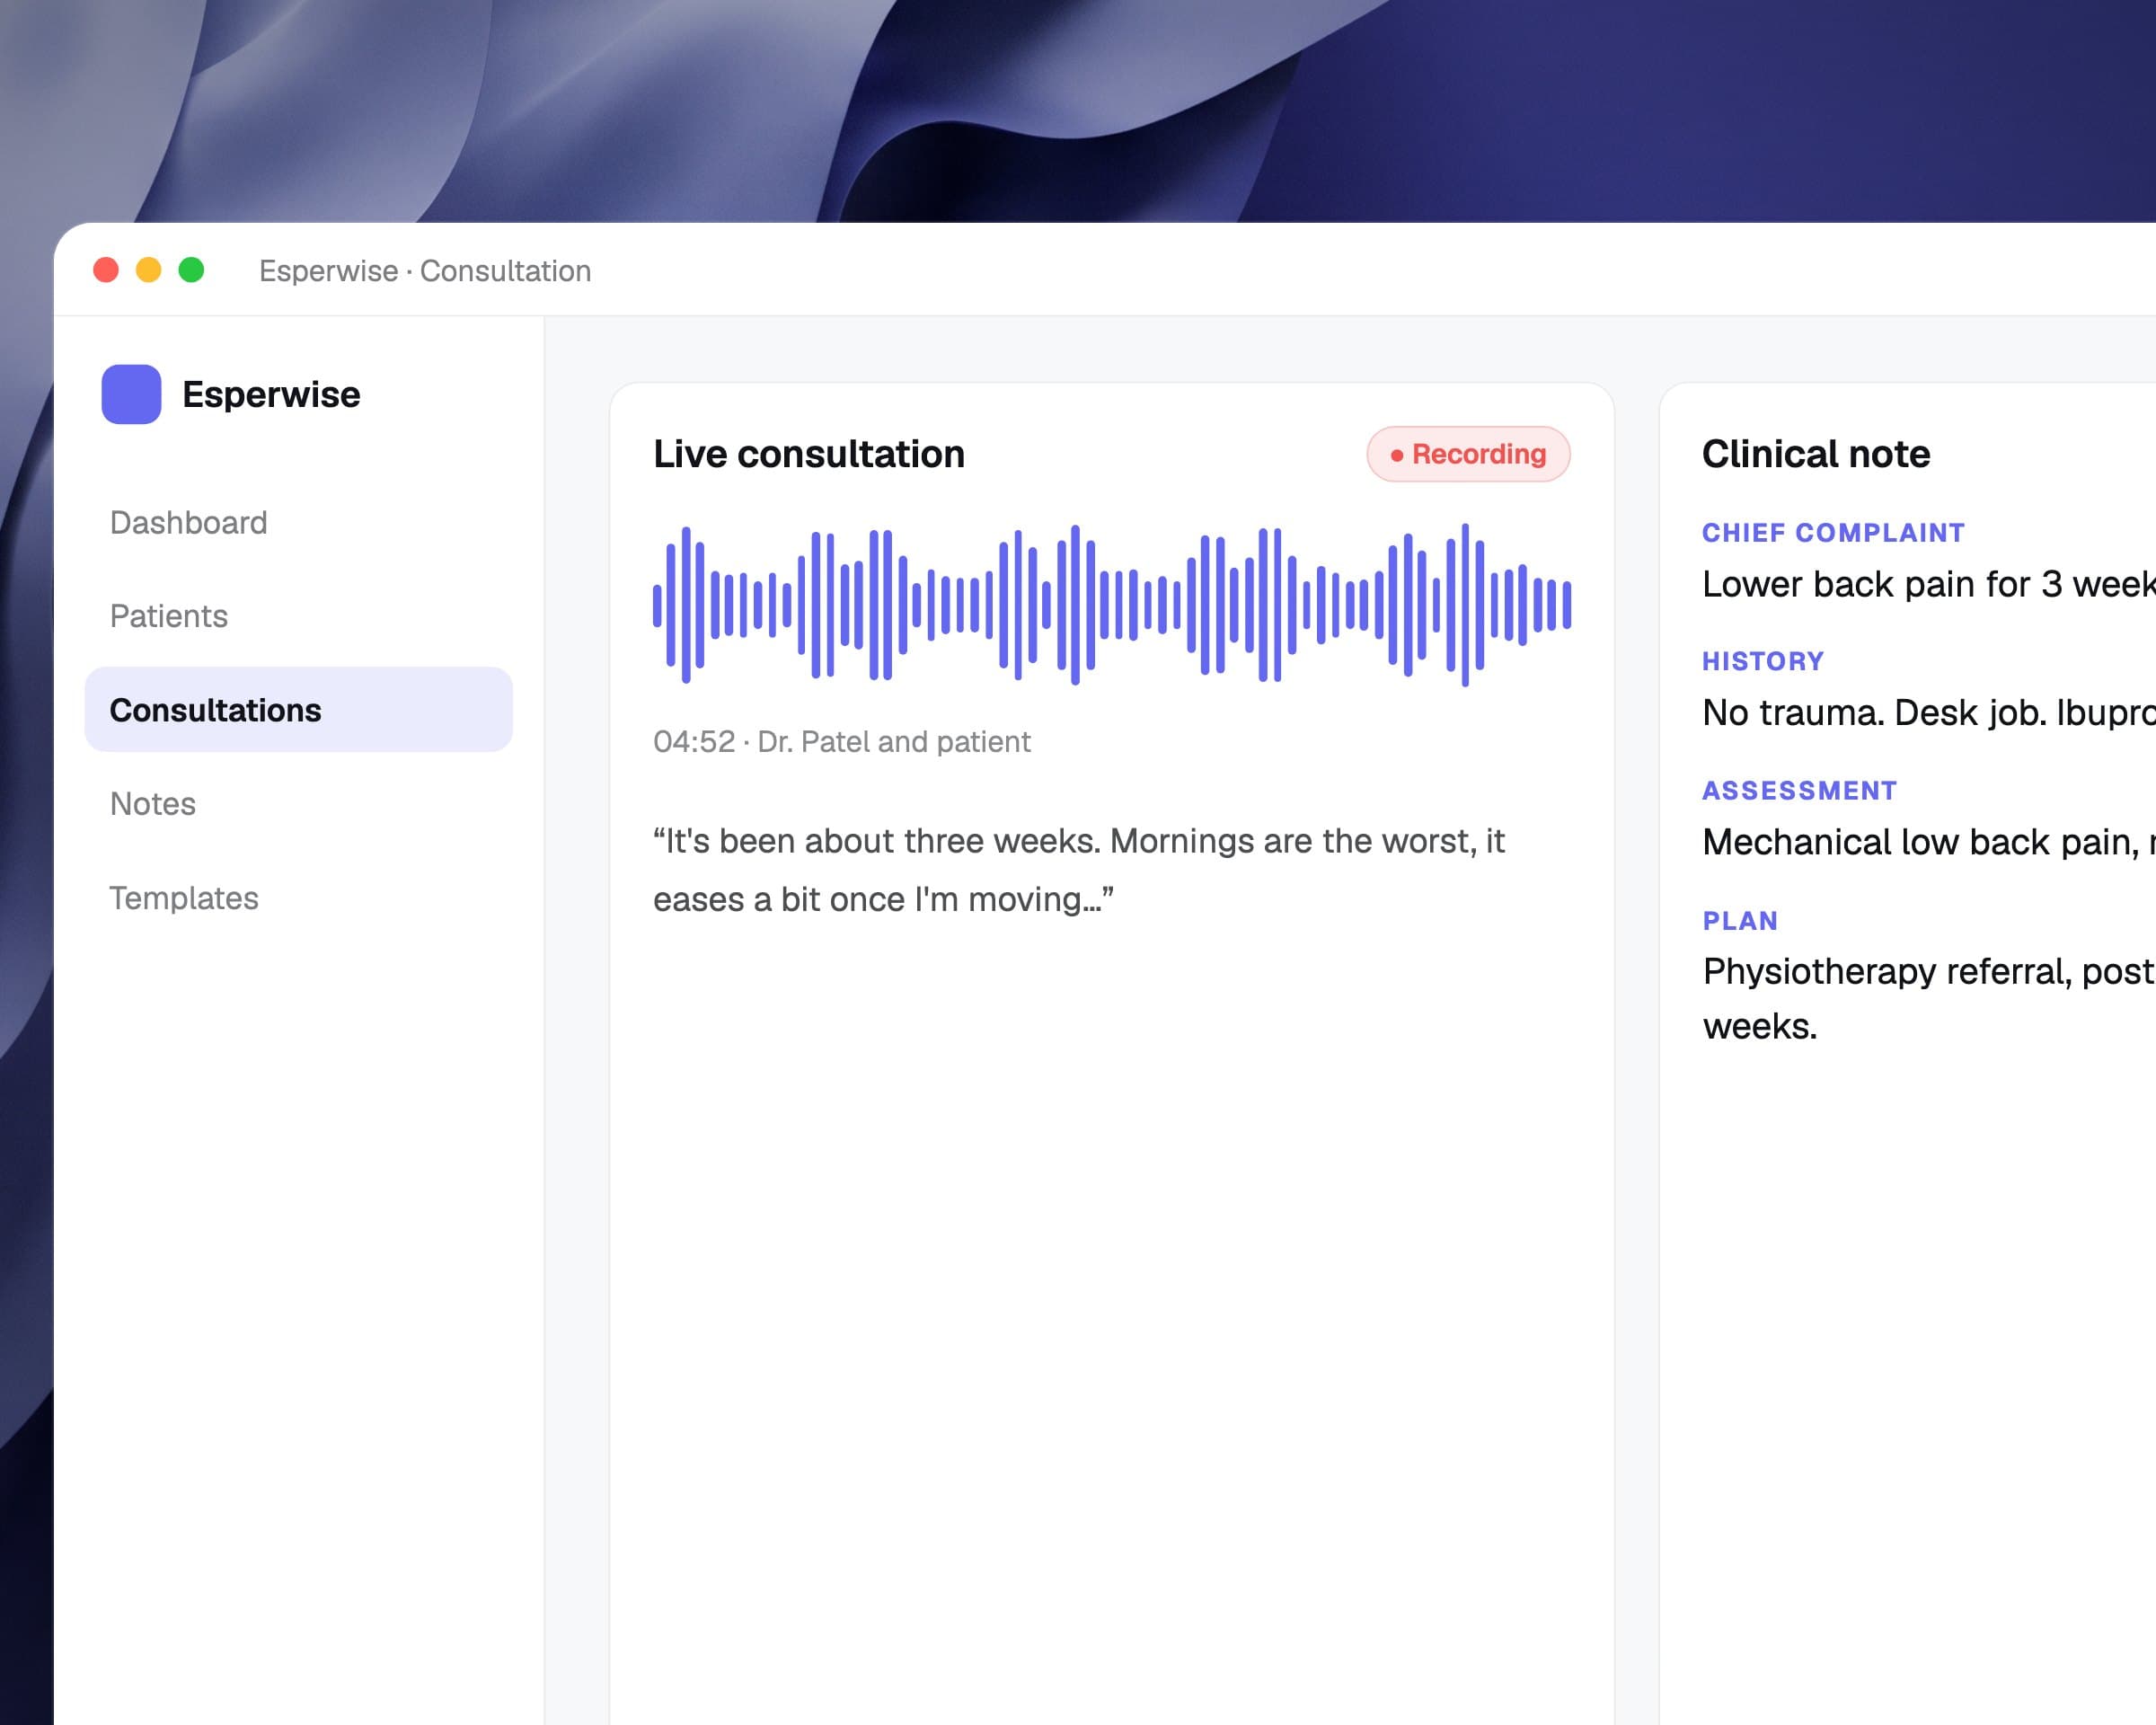Click the "04:52 · Dr. Patel and patient" text
Screen dimensions: 2156x1725
841,741
